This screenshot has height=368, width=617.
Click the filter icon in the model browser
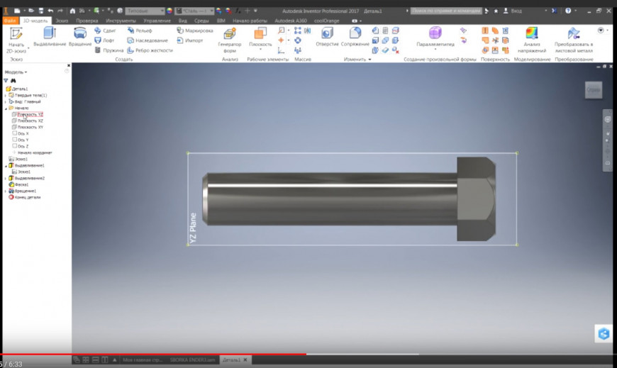[6, 81]
